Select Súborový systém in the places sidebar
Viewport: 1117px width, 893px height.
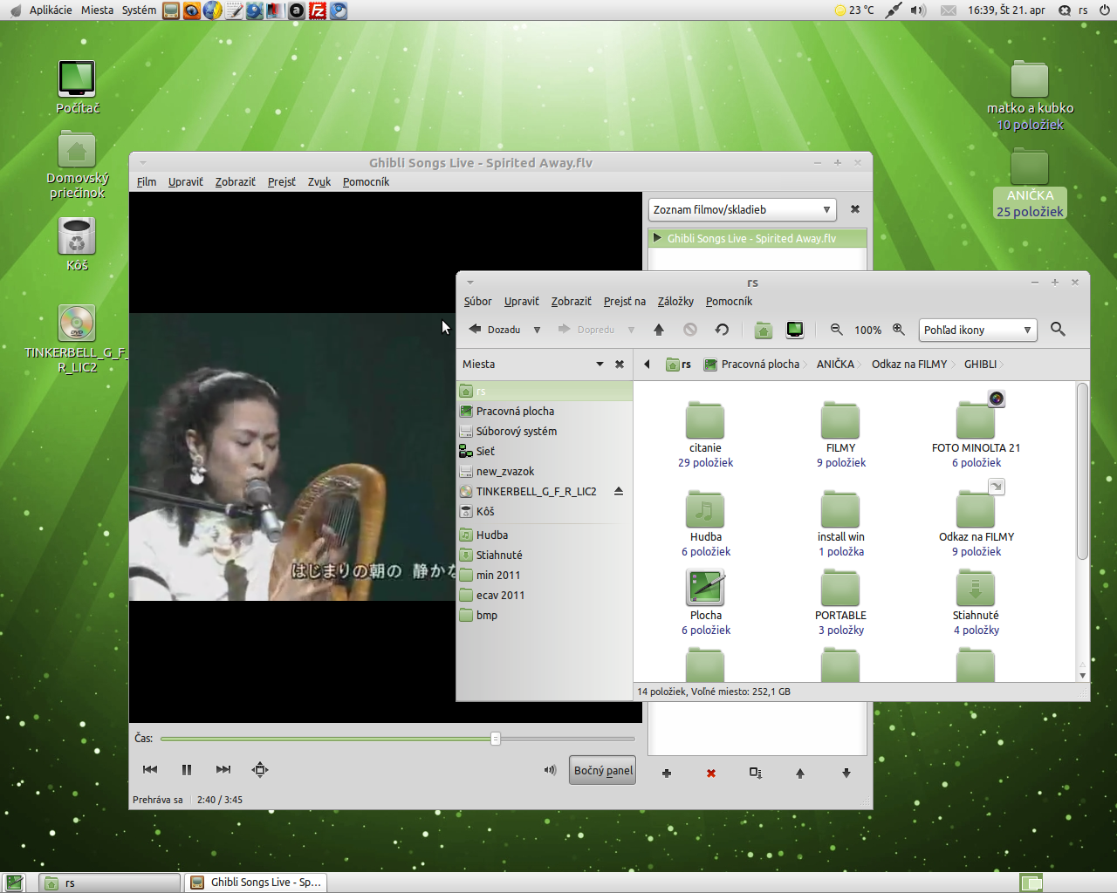coord(545,431)
